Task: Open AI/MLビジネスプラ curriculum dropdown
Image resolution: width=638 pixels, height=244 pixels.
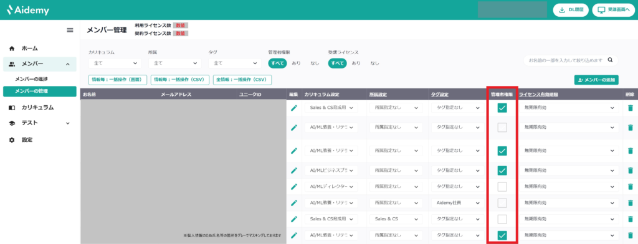Action: [331, 170]
